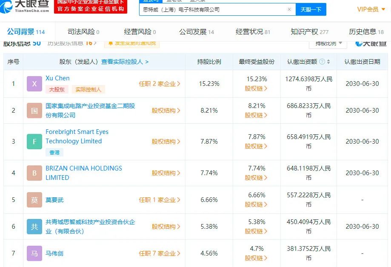Open the 历史股东信息 link
Screen dimensions: 391x267
point(72,43)
